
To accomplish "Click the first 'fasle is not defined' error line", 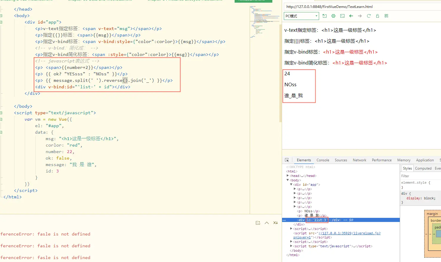I will point(45,234).
